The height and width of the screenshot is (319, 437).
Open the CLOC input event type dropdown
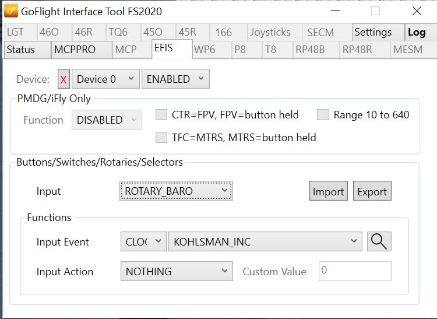click(143, 241)
